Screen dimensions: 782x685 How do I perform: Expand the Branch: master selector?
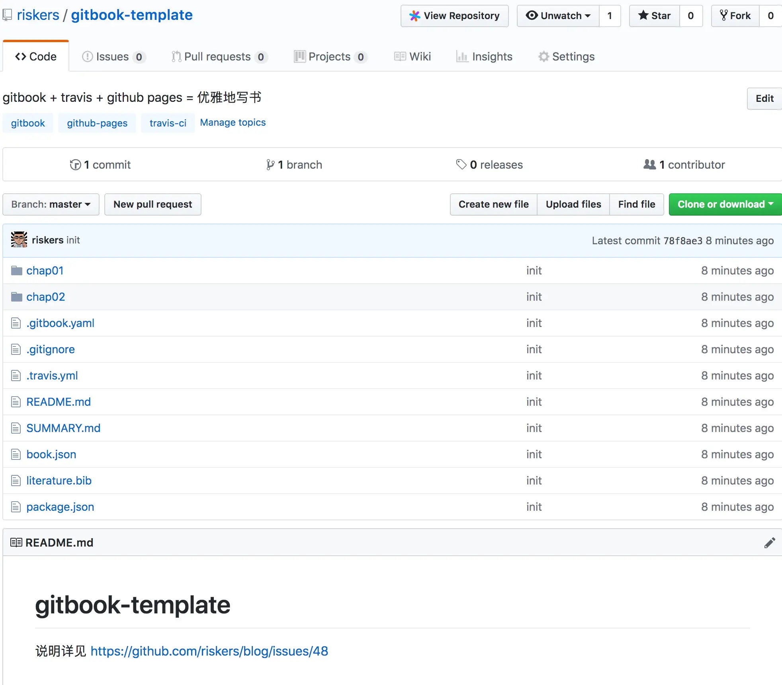[x=51, y=204]
